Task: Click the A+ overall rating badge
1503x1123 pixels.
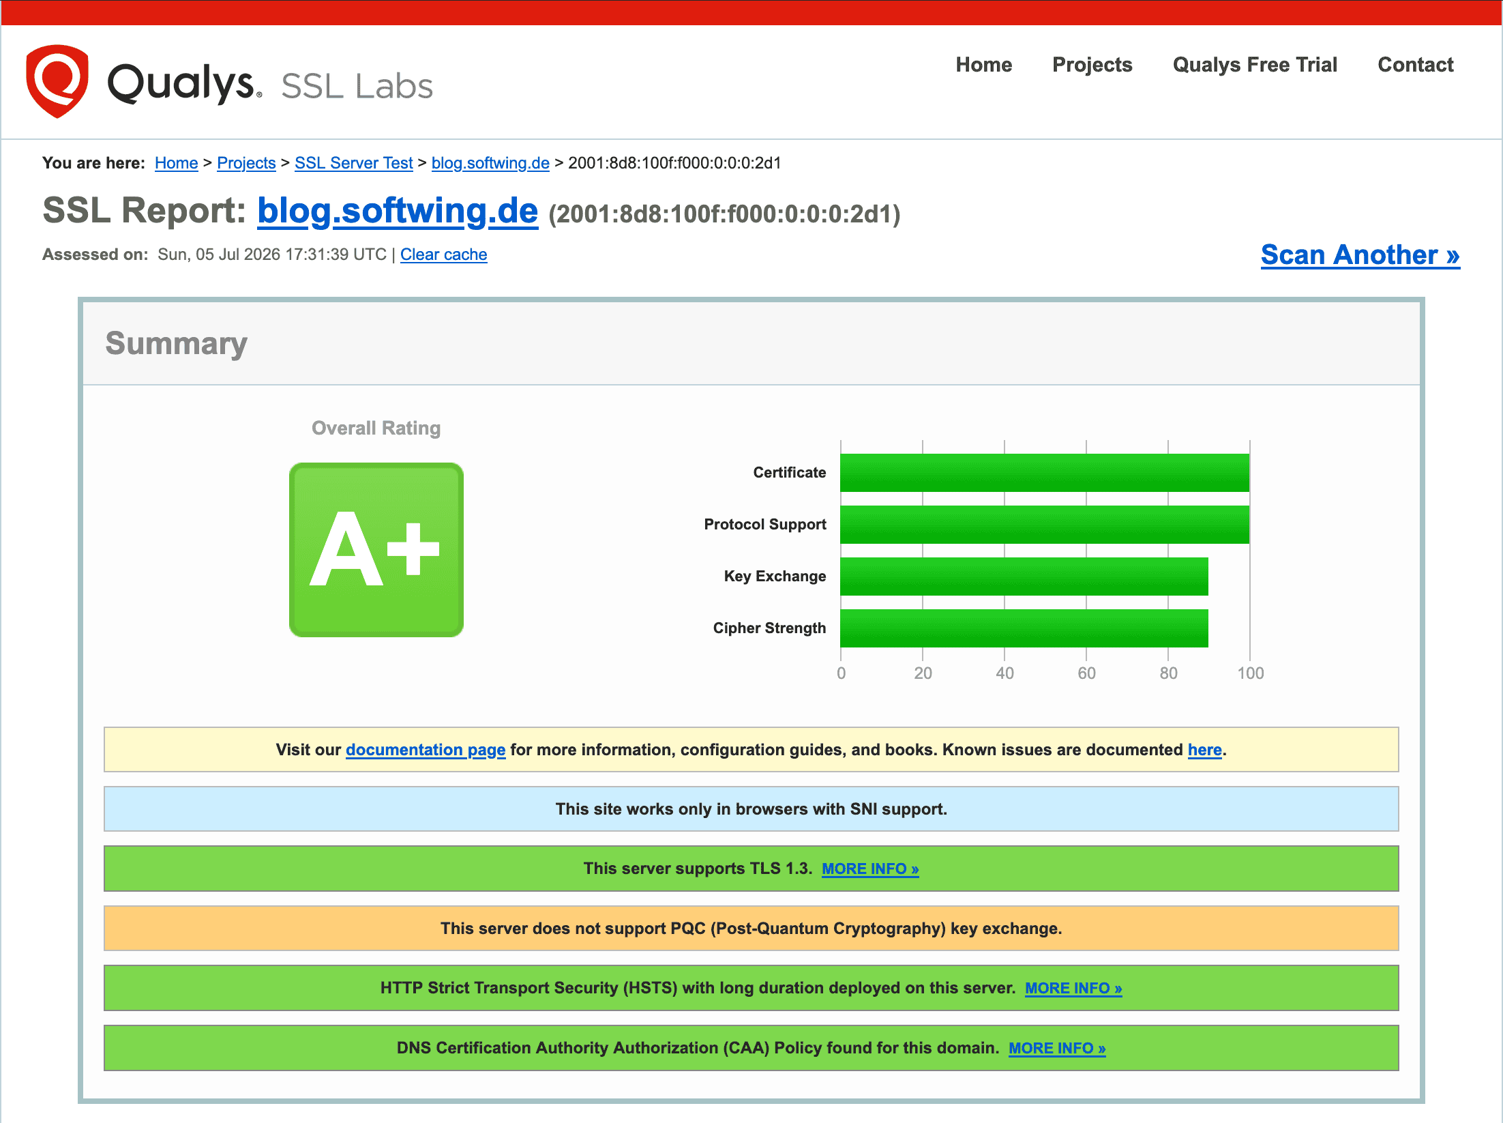Action: pyautogui.click(x=376, y=550)
